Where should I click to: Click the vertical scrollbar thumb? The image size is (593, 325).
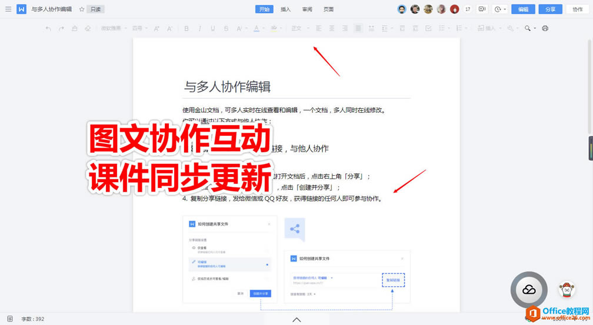coord(589,86)
